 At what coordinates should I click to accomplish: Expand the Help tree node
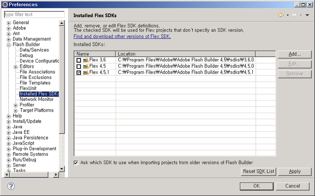[8, 116]
